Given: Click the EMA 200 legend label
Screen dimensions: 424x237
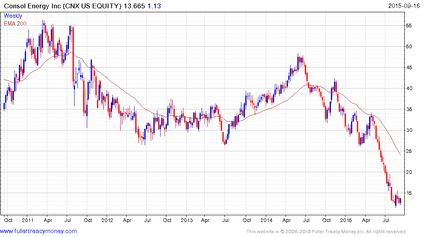Looking at the screenshot, I should (15, 24).
